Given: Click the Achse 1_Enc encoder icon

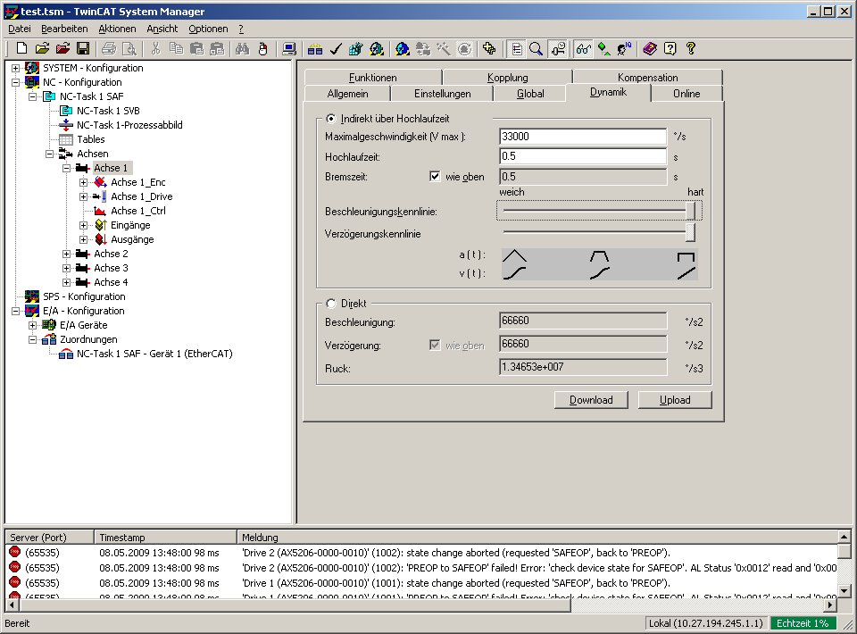Looking at the screenshot, I should click(x=100, y=182).
